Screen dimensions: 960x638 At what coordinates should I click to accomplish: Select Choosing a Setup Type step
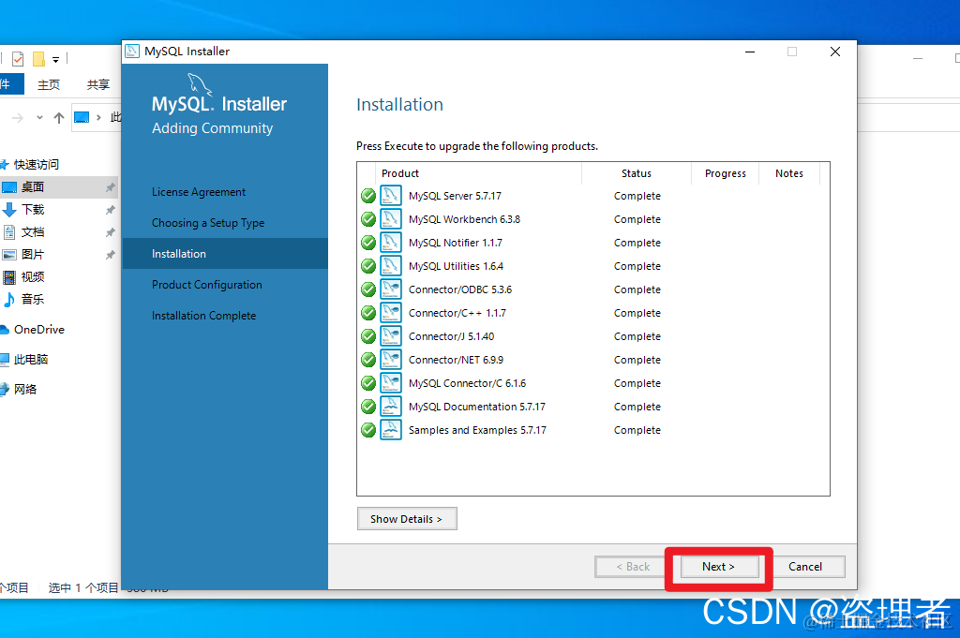208,223
